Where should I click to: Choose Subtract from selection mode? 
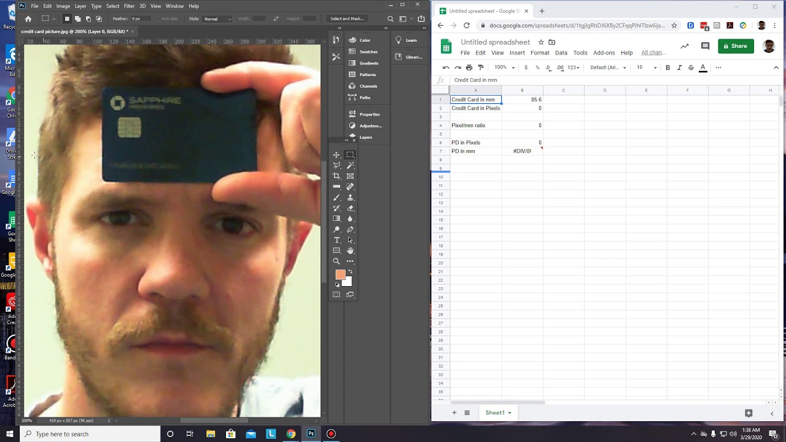click(88, 19)
